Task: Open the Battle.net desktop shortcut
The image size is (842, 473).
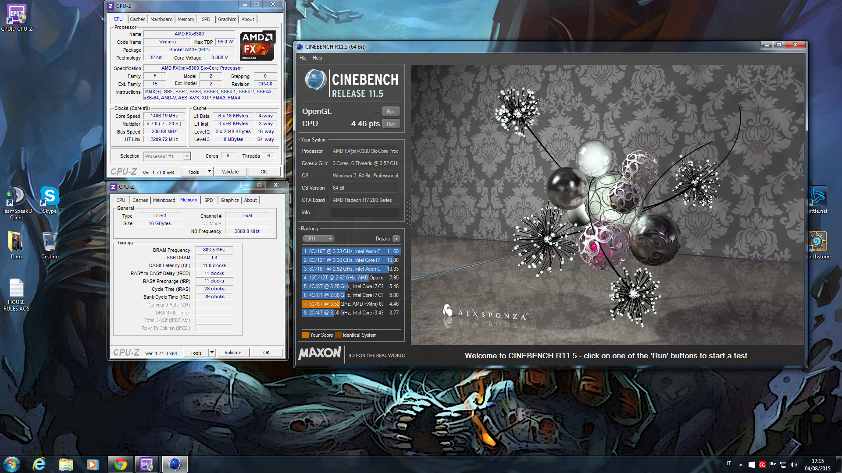Action: click(818, 200)
